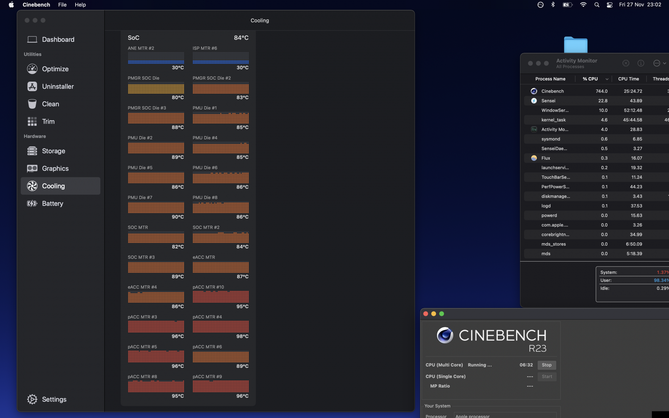Open the File menu
This screenshot has width=669, height=418.
pos(62,5)
